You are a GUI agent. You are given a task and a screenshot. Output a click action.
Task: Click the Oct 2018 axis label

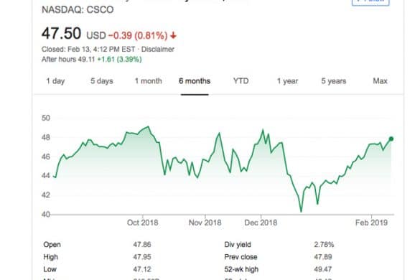click(x=142, y=223)
